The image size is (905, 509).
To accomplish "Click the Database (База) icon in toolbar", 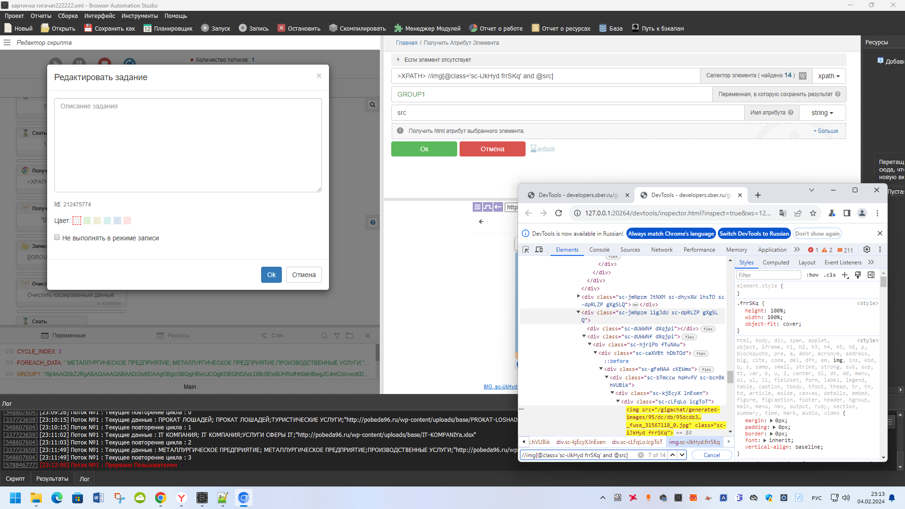I will (x=602, y=28).
